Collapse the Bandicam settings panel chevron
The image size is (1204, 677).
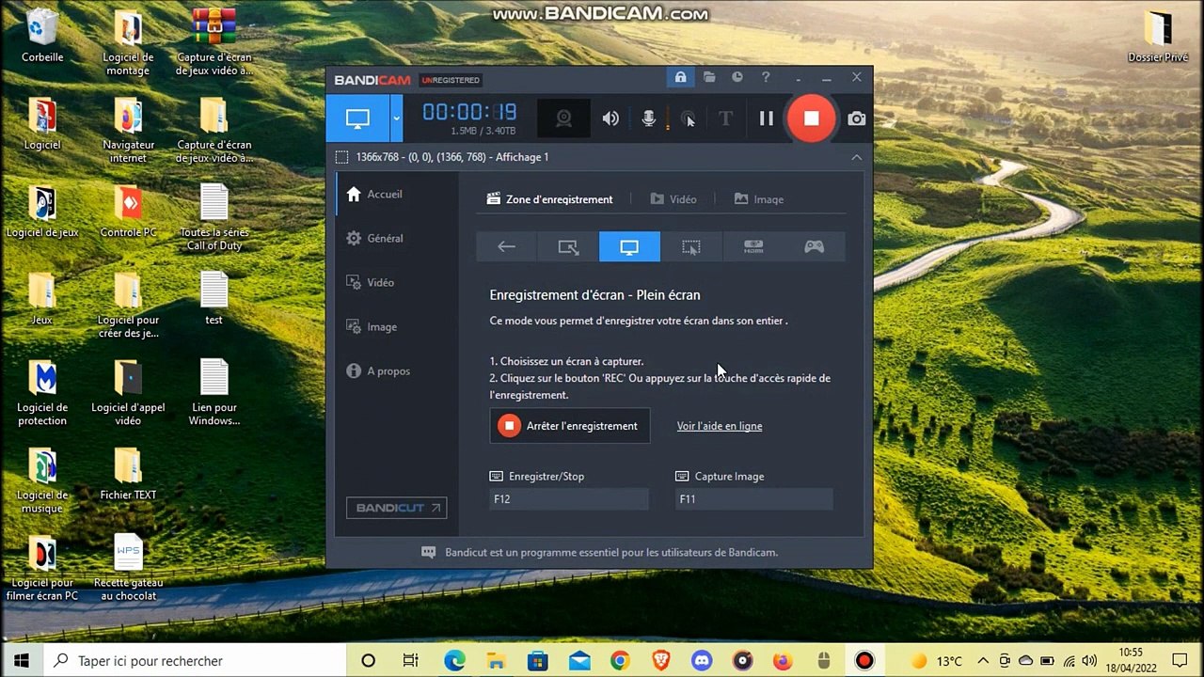[x=856, y=157]
